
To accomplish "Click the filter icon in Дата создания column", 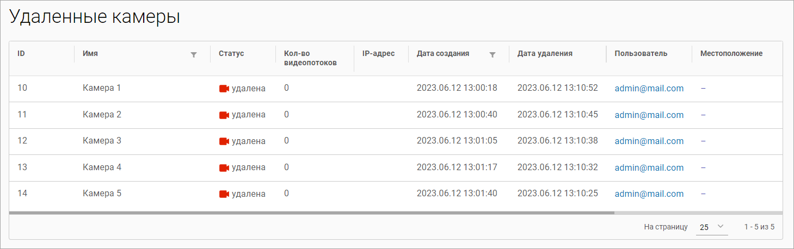I will (x=493, y=54).
